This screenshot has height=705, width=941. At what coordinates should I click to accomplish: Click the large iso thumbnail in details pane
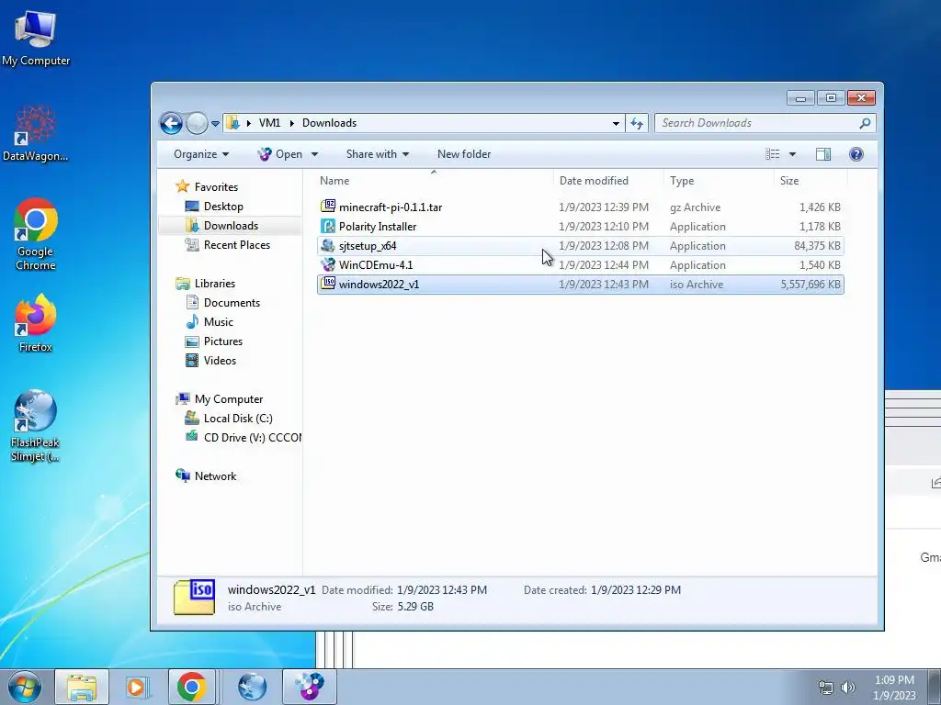click(x=194, y=597)
